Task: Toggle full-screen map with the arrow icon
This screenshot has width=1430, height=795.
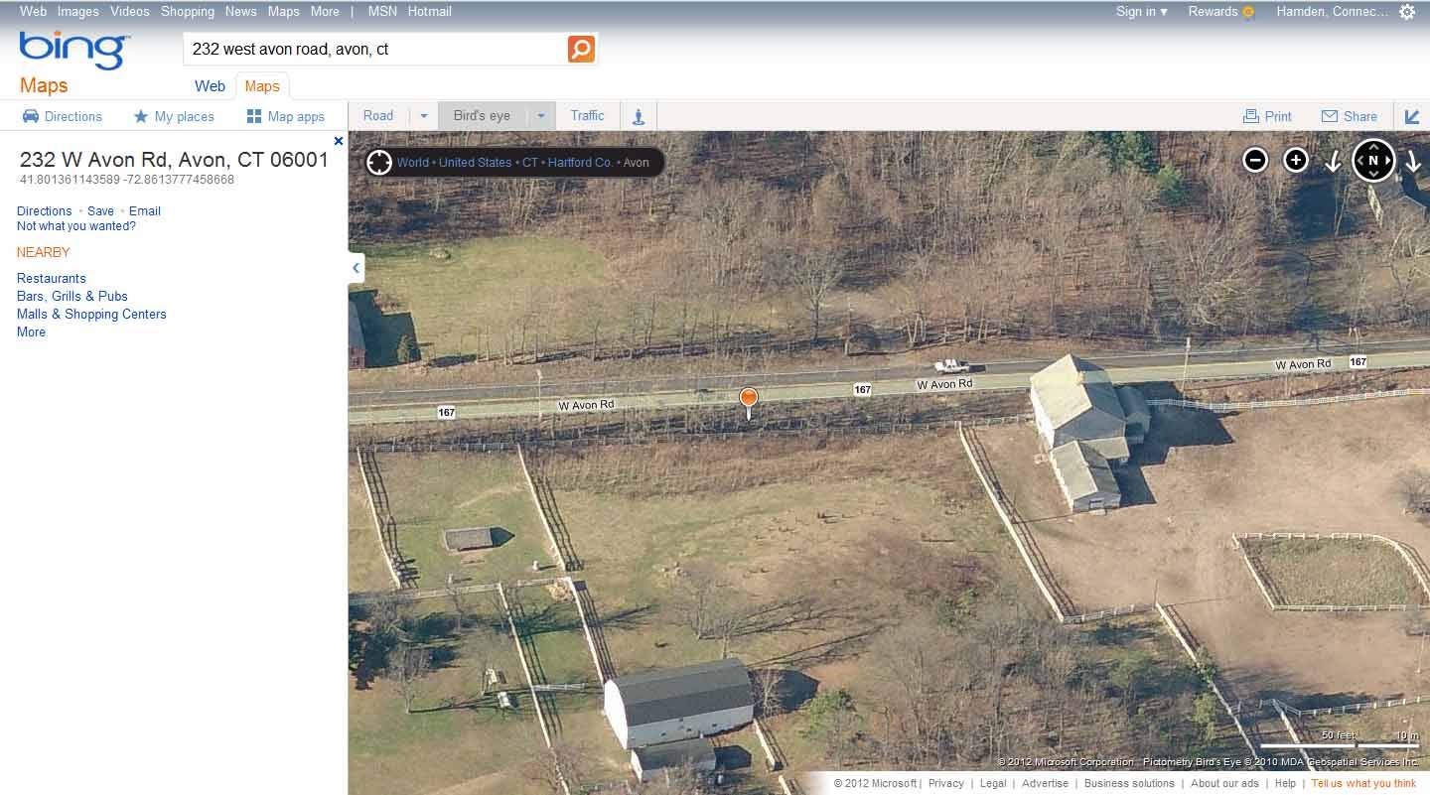Action: tap(1412, 116)
